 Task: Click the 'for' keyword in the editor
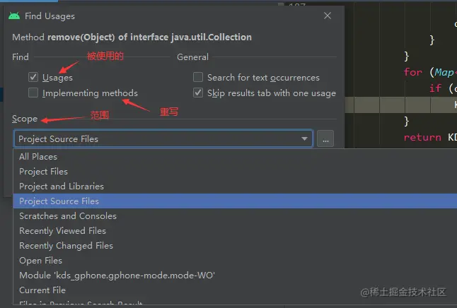click(412, 72)
